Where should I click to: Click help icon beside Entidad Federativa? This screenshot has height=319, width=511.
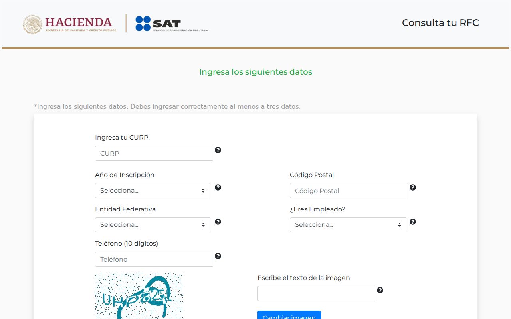(x=218, y=222)
